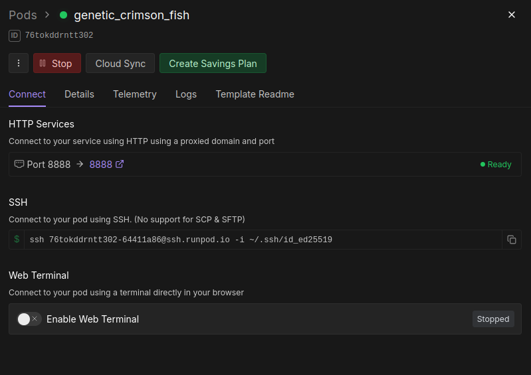Copy the SSH command with copy icon
This screenshot has width=531, height=375.
pos(512,240)
